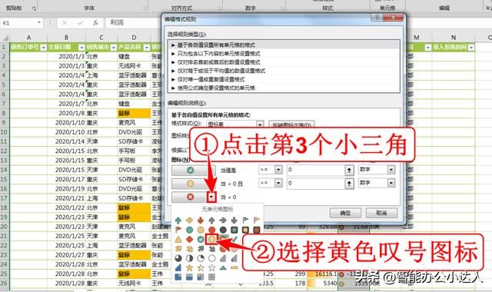Open filter dropdown in column A header
Image resolution: width=492 pixels, height=292 pixels.
[x=44, y=48]
